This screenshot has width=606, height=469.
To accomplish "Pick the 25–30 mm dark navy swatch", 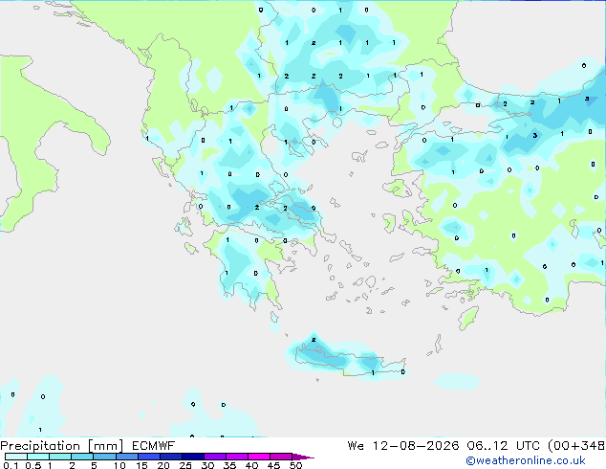I will coord(193,457).
